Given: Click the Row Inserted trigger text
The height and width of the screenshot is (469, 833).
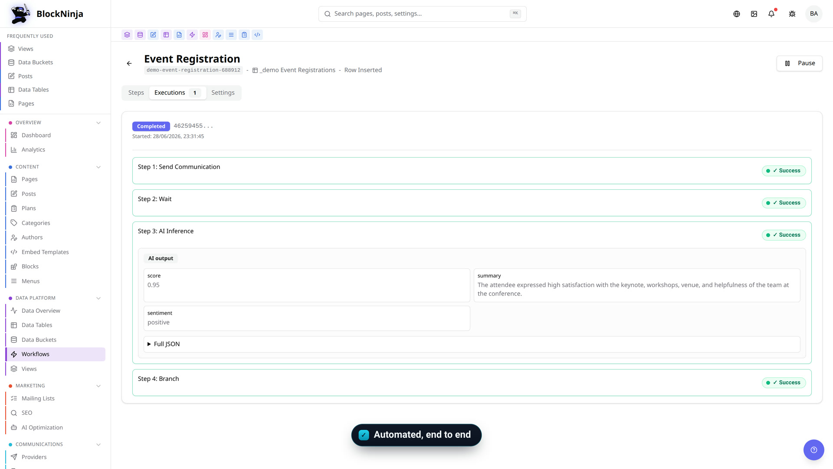Looking at the screenshot, I should [x=363, y=70].
